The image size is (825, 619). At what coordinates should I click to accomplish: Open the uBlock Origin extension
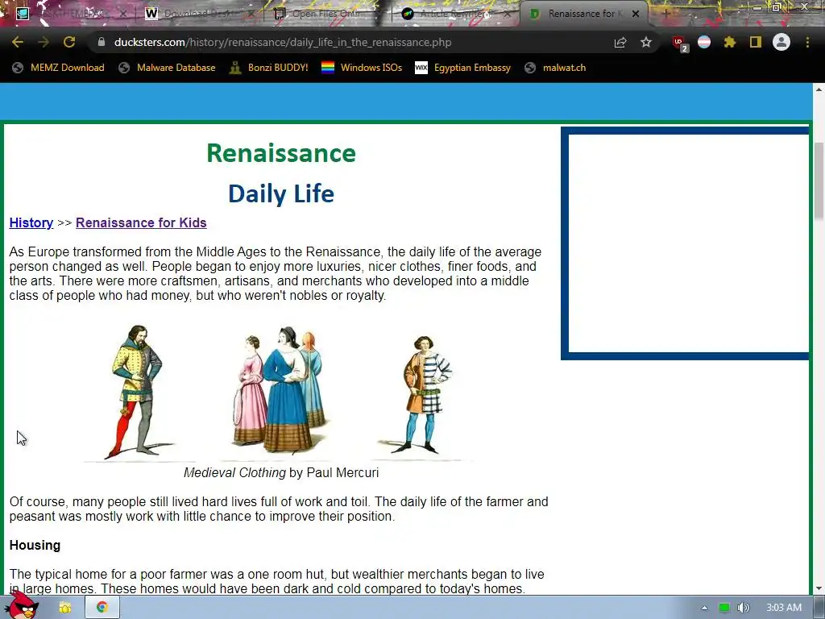(679, 44)
